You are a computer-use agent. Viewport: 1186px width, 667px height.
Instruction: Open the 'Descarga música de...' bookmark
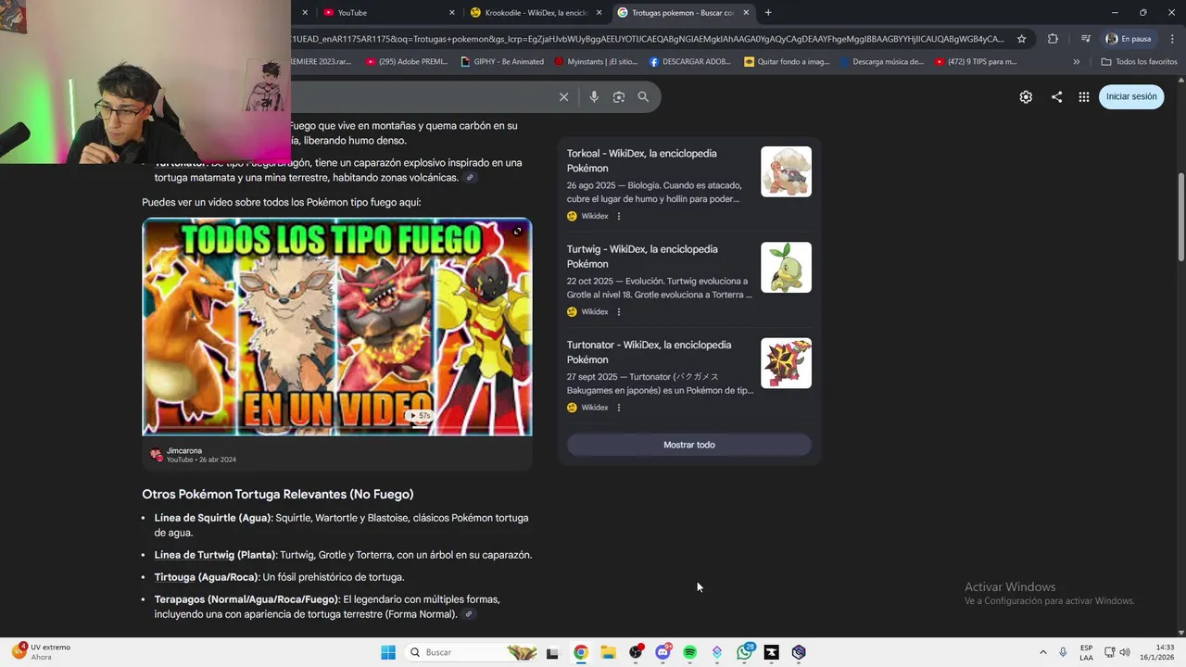(881, 62)
